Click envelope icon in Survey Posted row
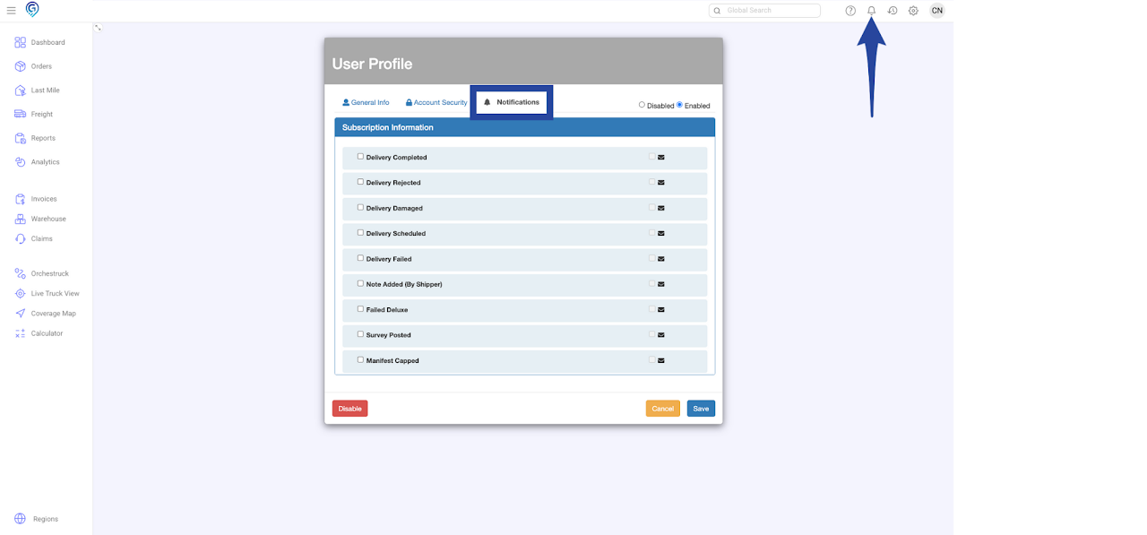1147x535 pixels. pyautogui.click(x=661, y=335)
